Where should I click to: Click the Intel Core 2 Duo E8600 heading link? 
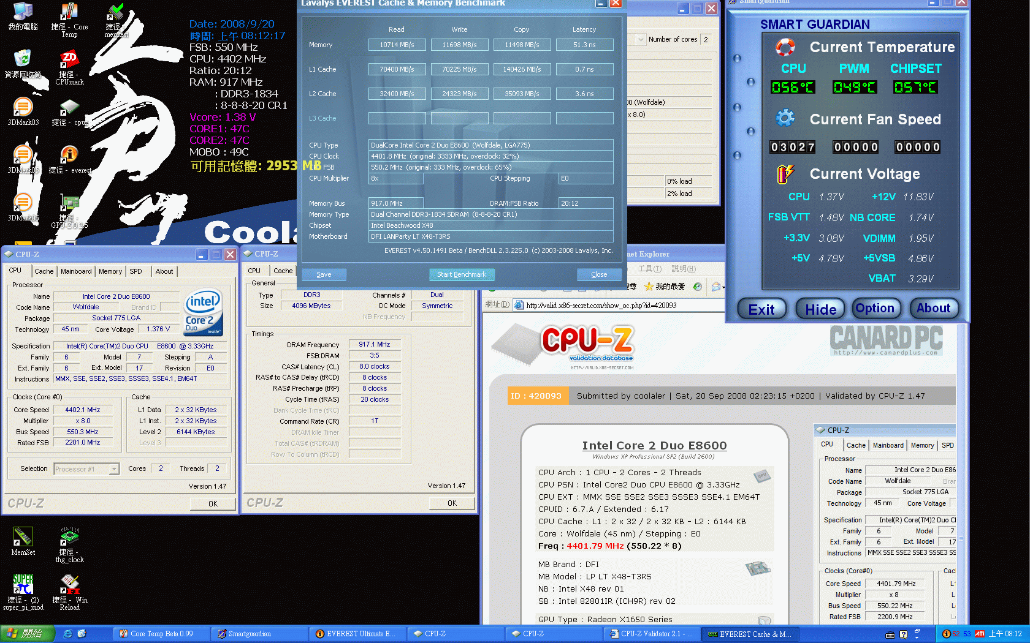pyautogui.click(x=654, y=445)
